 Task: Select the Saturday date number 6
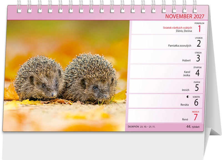click(x=196, y=102)
